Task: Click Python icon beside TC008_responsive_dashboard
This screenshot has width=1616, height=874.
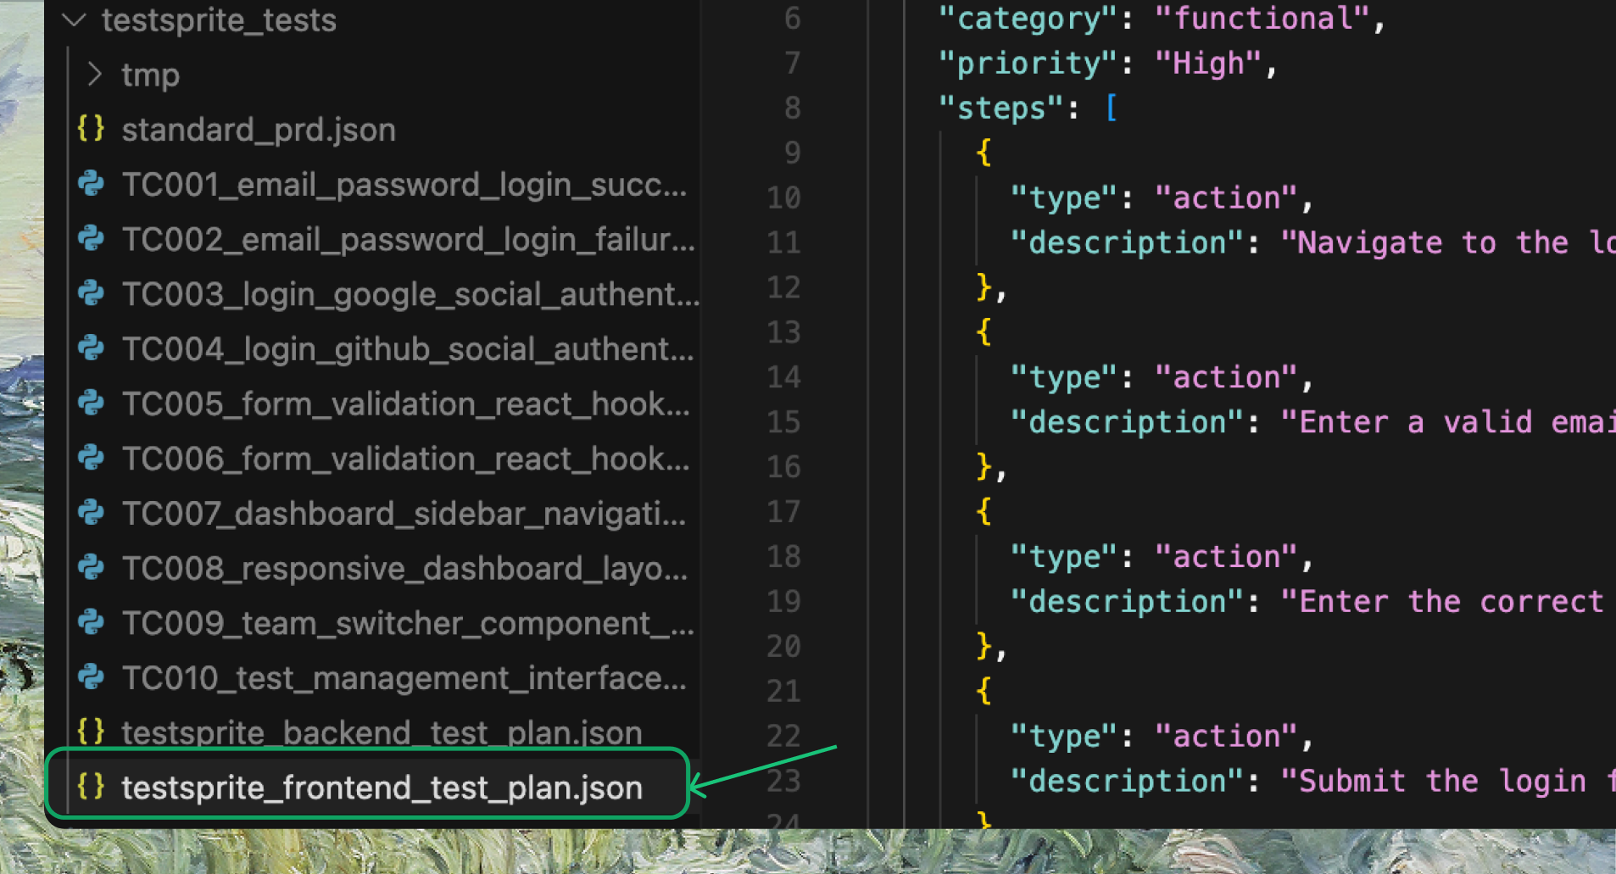Action: click(x=91, y=568)
